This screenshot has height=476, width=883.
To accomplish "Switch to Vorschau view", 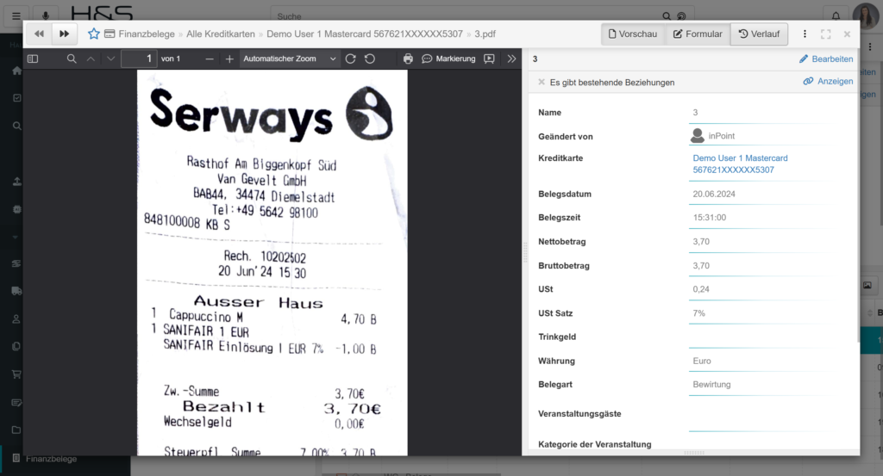I will [x=632, y=34].
